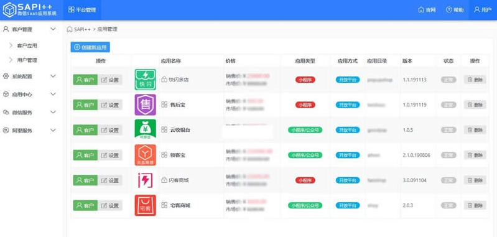Toggle status badge of 宅客商城 row
Viewport: 497px width, 237px height.
(x=448, y=205)
